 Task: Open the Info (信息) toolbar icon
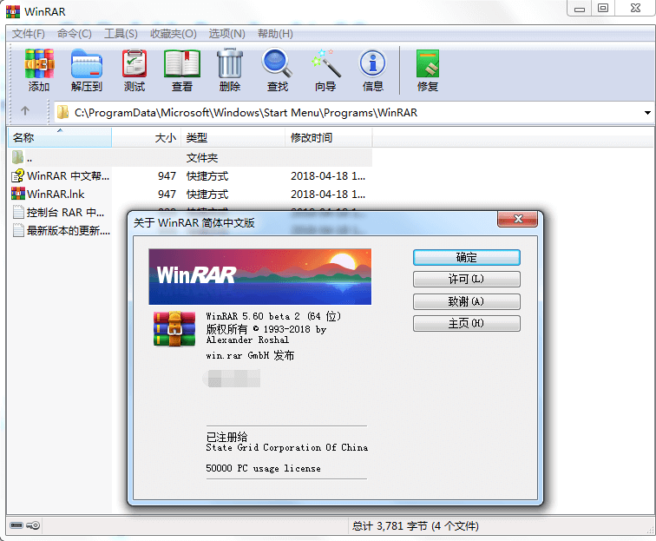[x=372, y=63]
